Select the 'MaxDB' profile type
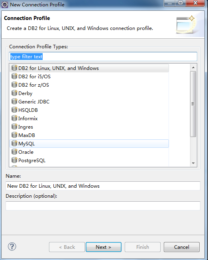Viewport: 208px width, 260px height. click(89, 135)
